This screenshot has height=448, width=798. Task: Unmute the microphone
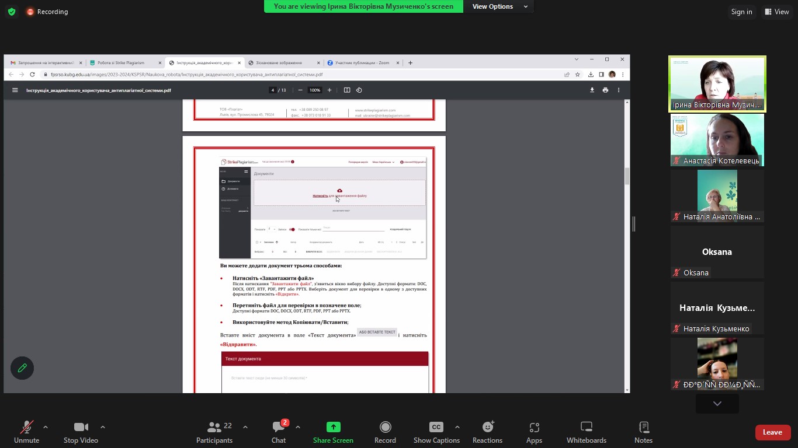pyautogui.click(x=26, y=432)
